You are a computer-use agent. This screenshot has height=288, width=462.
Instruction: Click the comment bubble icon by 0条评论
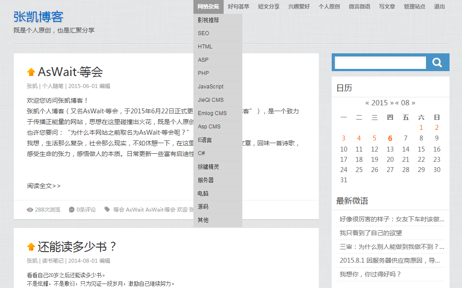[x=72, y=210]
